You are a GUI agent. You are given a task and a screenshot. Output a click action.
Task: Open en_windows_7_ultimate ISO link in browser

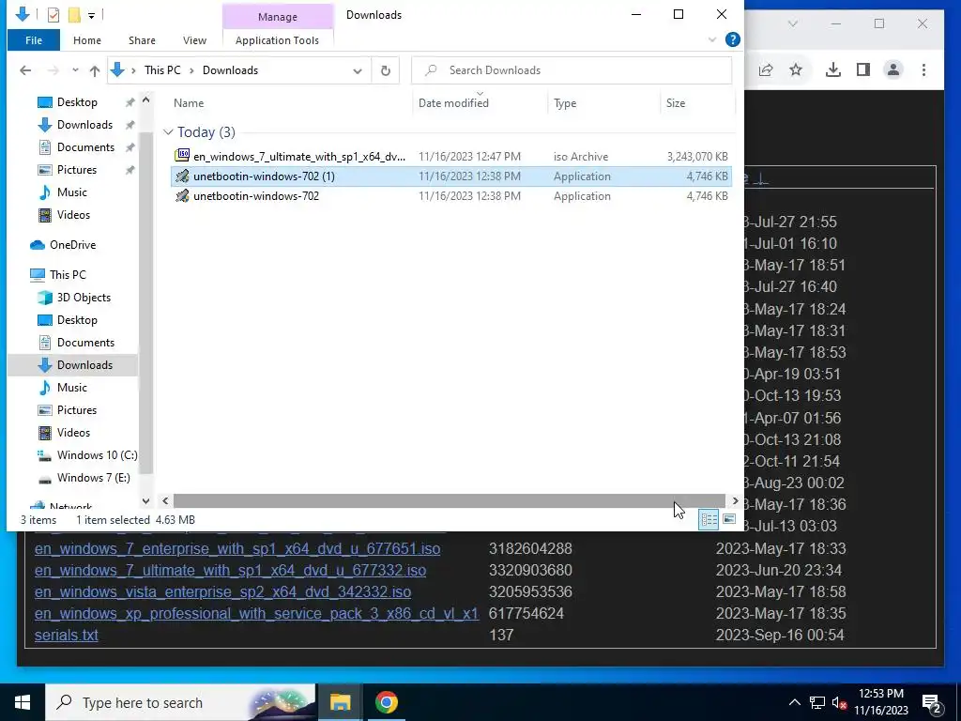[230, 570]
